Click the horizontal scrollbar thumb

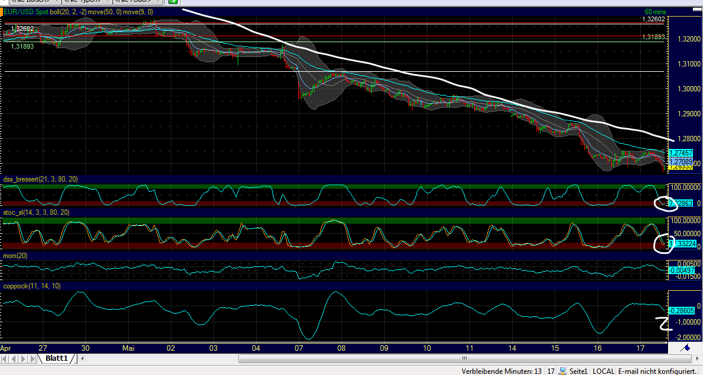click(465, 358)
